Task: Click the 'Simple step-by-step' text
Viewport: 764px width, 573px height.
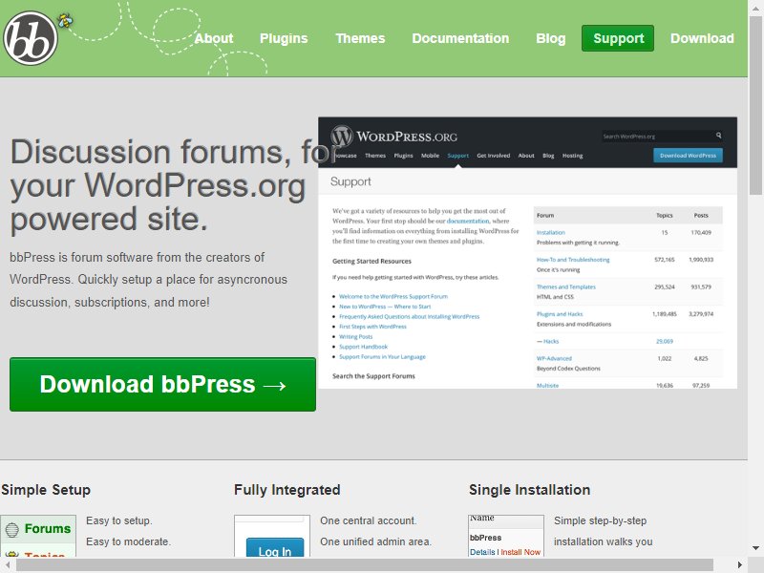Action: [601, 520]
